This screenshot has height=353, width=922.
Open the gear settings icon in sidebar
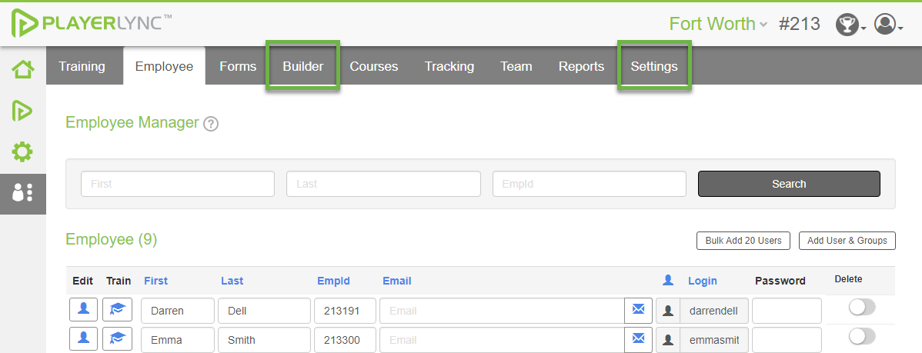(22, 152)
